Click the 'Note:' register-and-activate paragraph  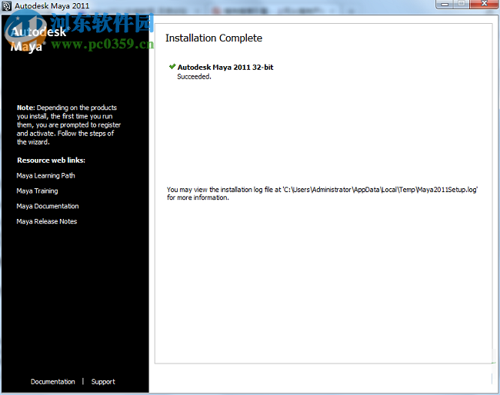pyautogui.click(x=68, y=124)
